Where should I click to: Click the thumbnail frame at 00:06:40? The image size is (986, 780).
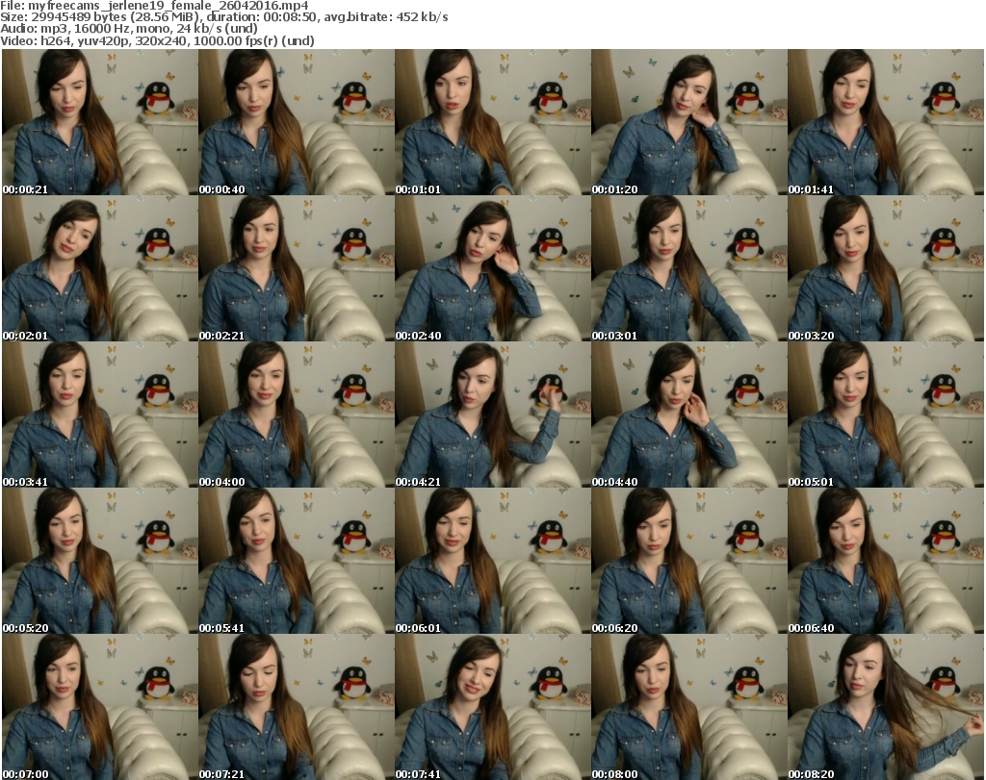point(886,561)
